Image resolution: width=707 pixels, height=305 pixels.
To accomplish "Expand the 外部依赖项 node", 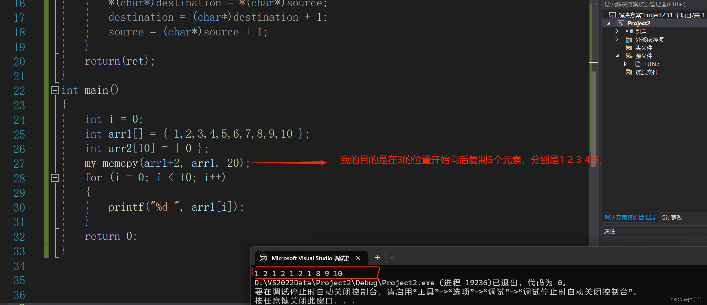I will [x=617, y=39].
